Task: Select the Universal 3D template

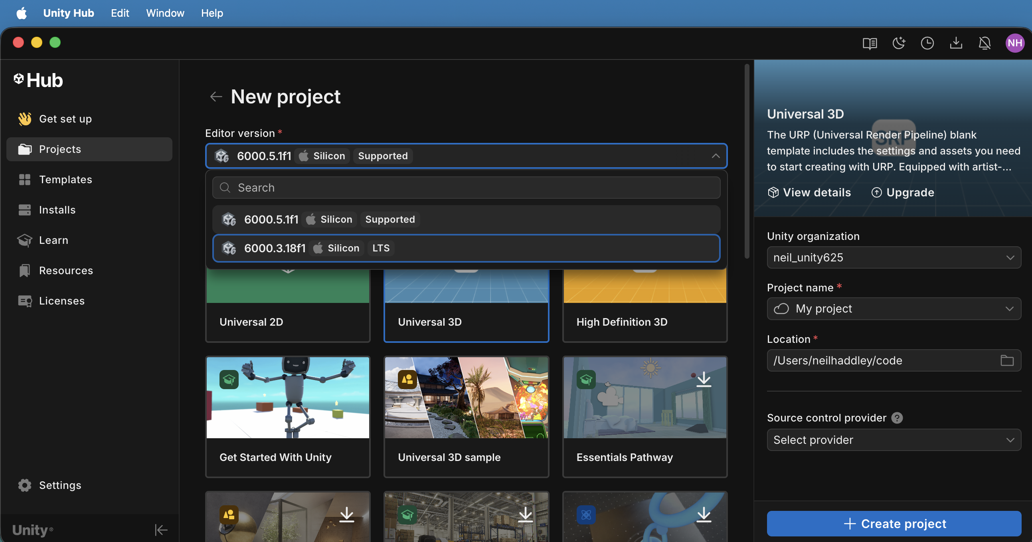Action: (x=466, y=305)
